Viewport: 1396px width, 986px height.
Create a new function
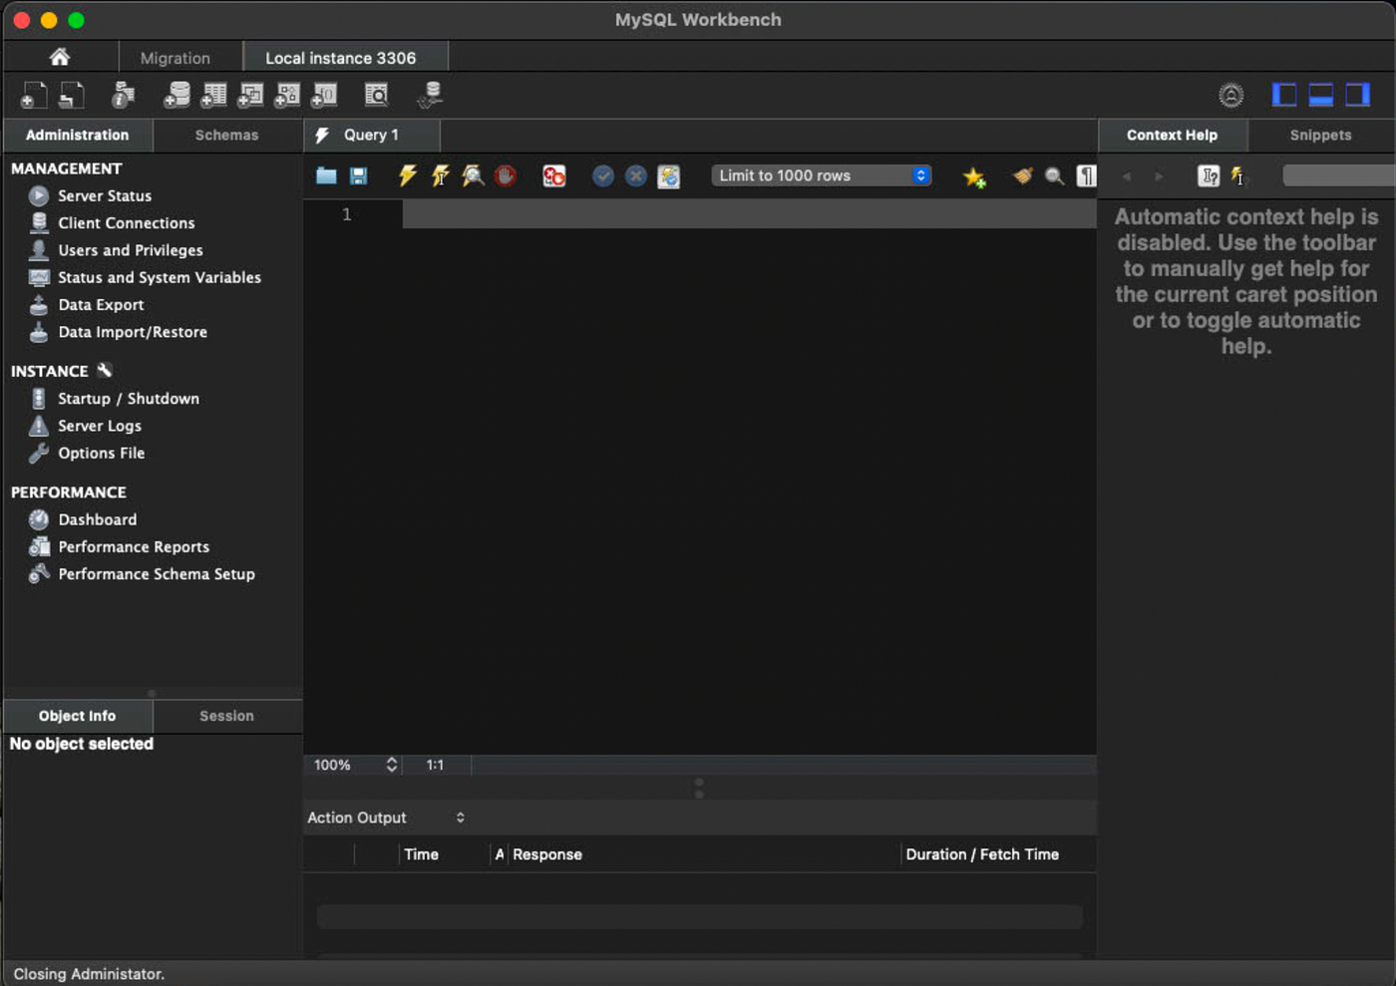pos(324,96)
